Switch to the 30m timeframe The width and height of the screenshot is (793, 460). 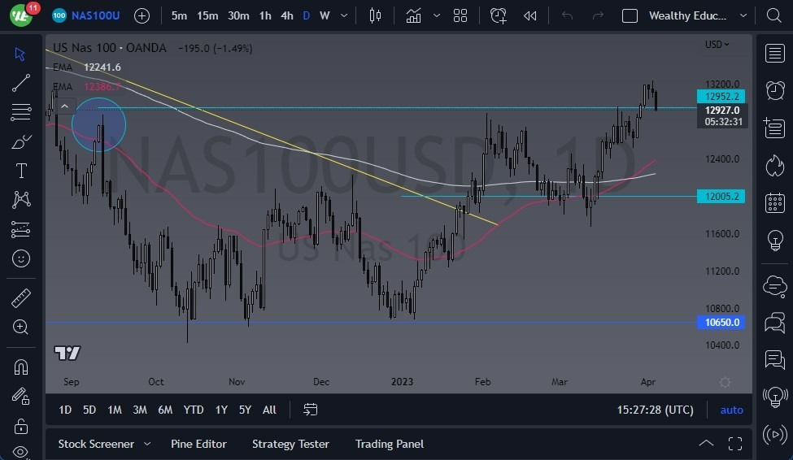(x=238, y=15)
